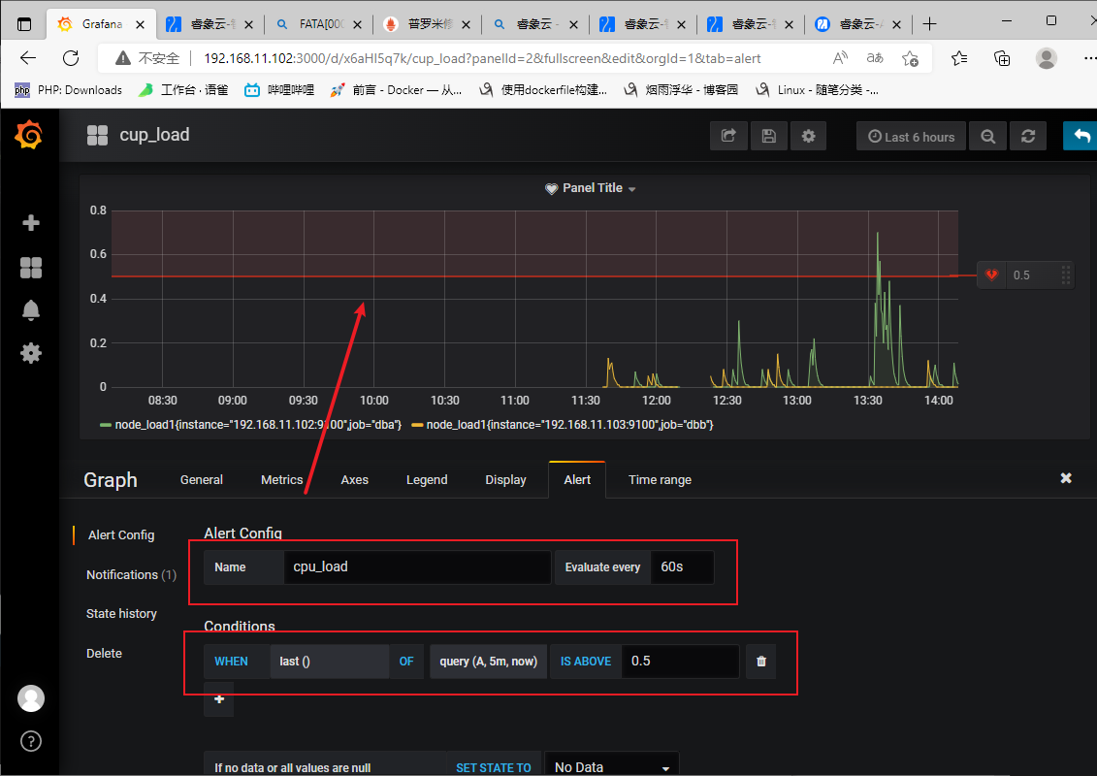Open dashboard settings gear in top bar
This screenshot has width=1097, height=776.
click(809, 136)
